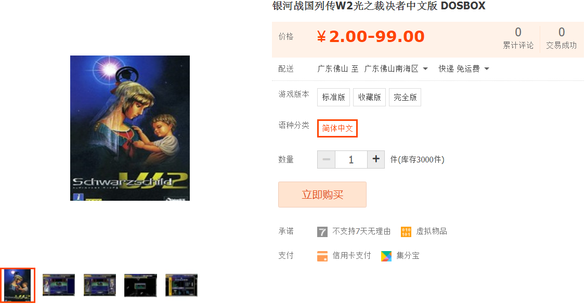Screen dimensions: 586x304
Task: Click the credit card payment icon
Action: pyautogui.click(x=322, y=256)
